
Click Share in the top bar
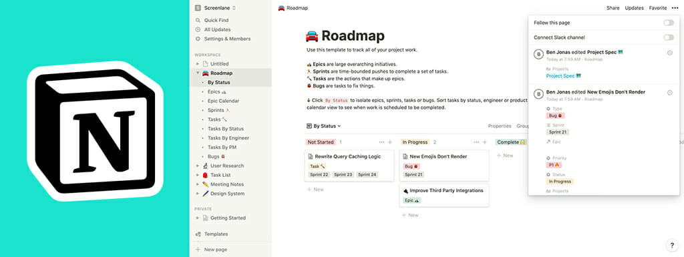[x=613, y=8]
